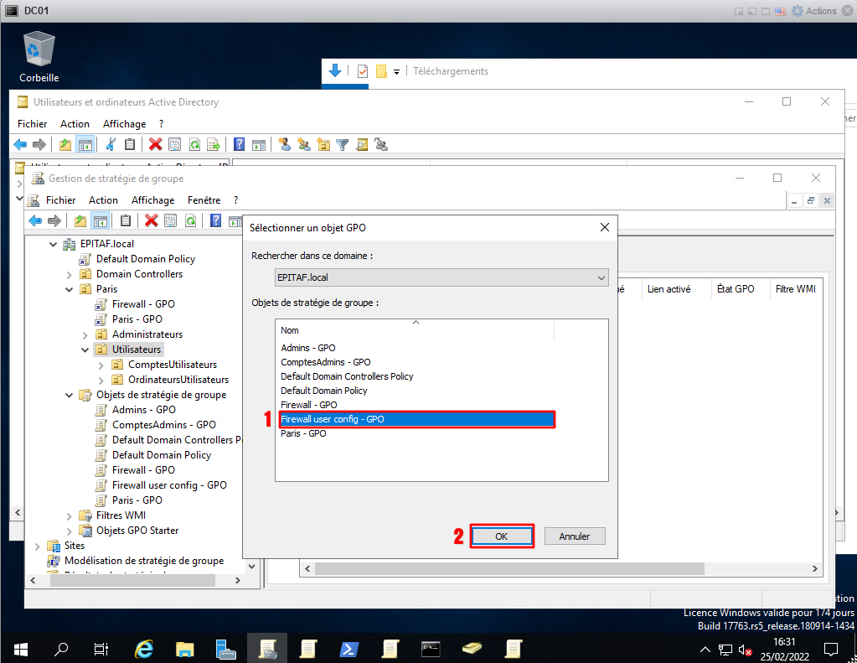Click the Windows Start button

pyautogui.click(x=20, y=649)
